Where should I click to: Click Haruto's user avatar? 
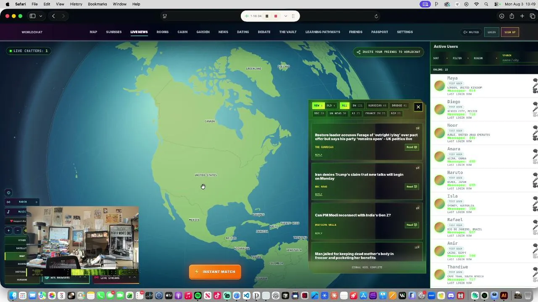tap(440, 180)
